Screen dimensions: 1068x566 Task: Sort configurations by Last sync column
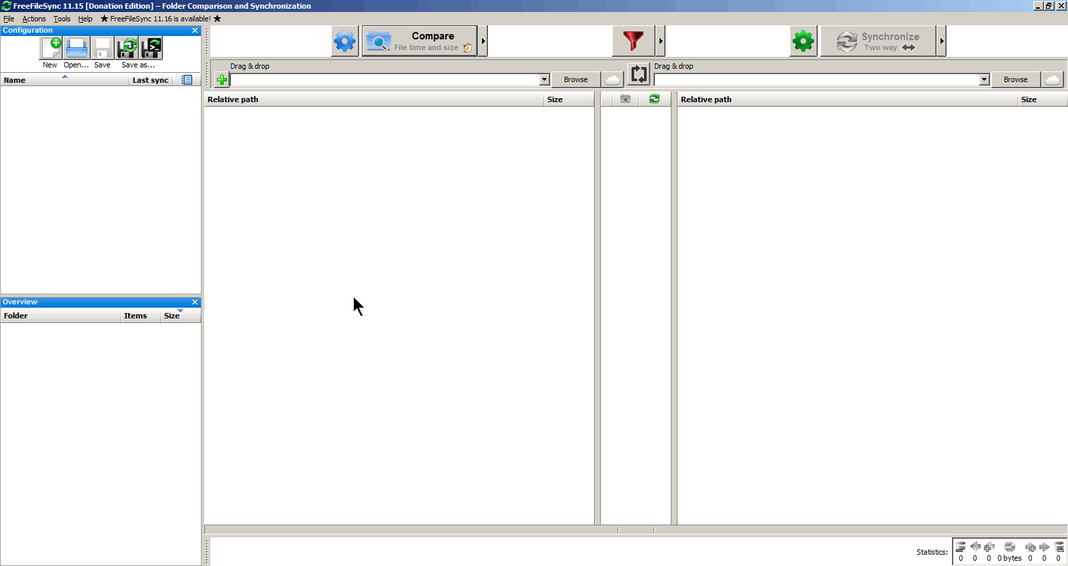151,80
